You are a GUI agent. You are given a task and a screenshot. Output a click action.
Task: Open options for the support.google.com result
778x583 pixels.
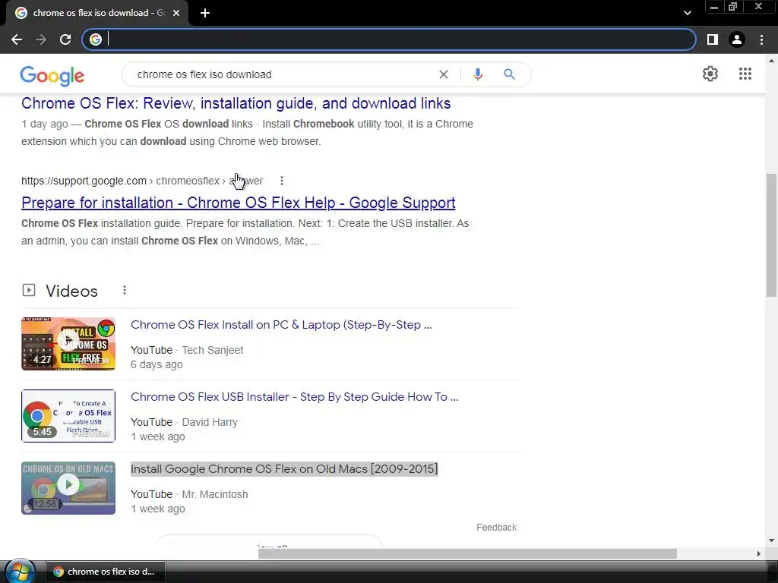pyautogui.click(x=282, y=181)
